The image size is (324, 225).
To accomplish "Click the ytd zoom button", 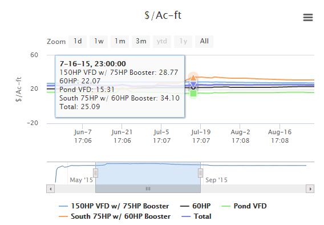I will point(162,41).
